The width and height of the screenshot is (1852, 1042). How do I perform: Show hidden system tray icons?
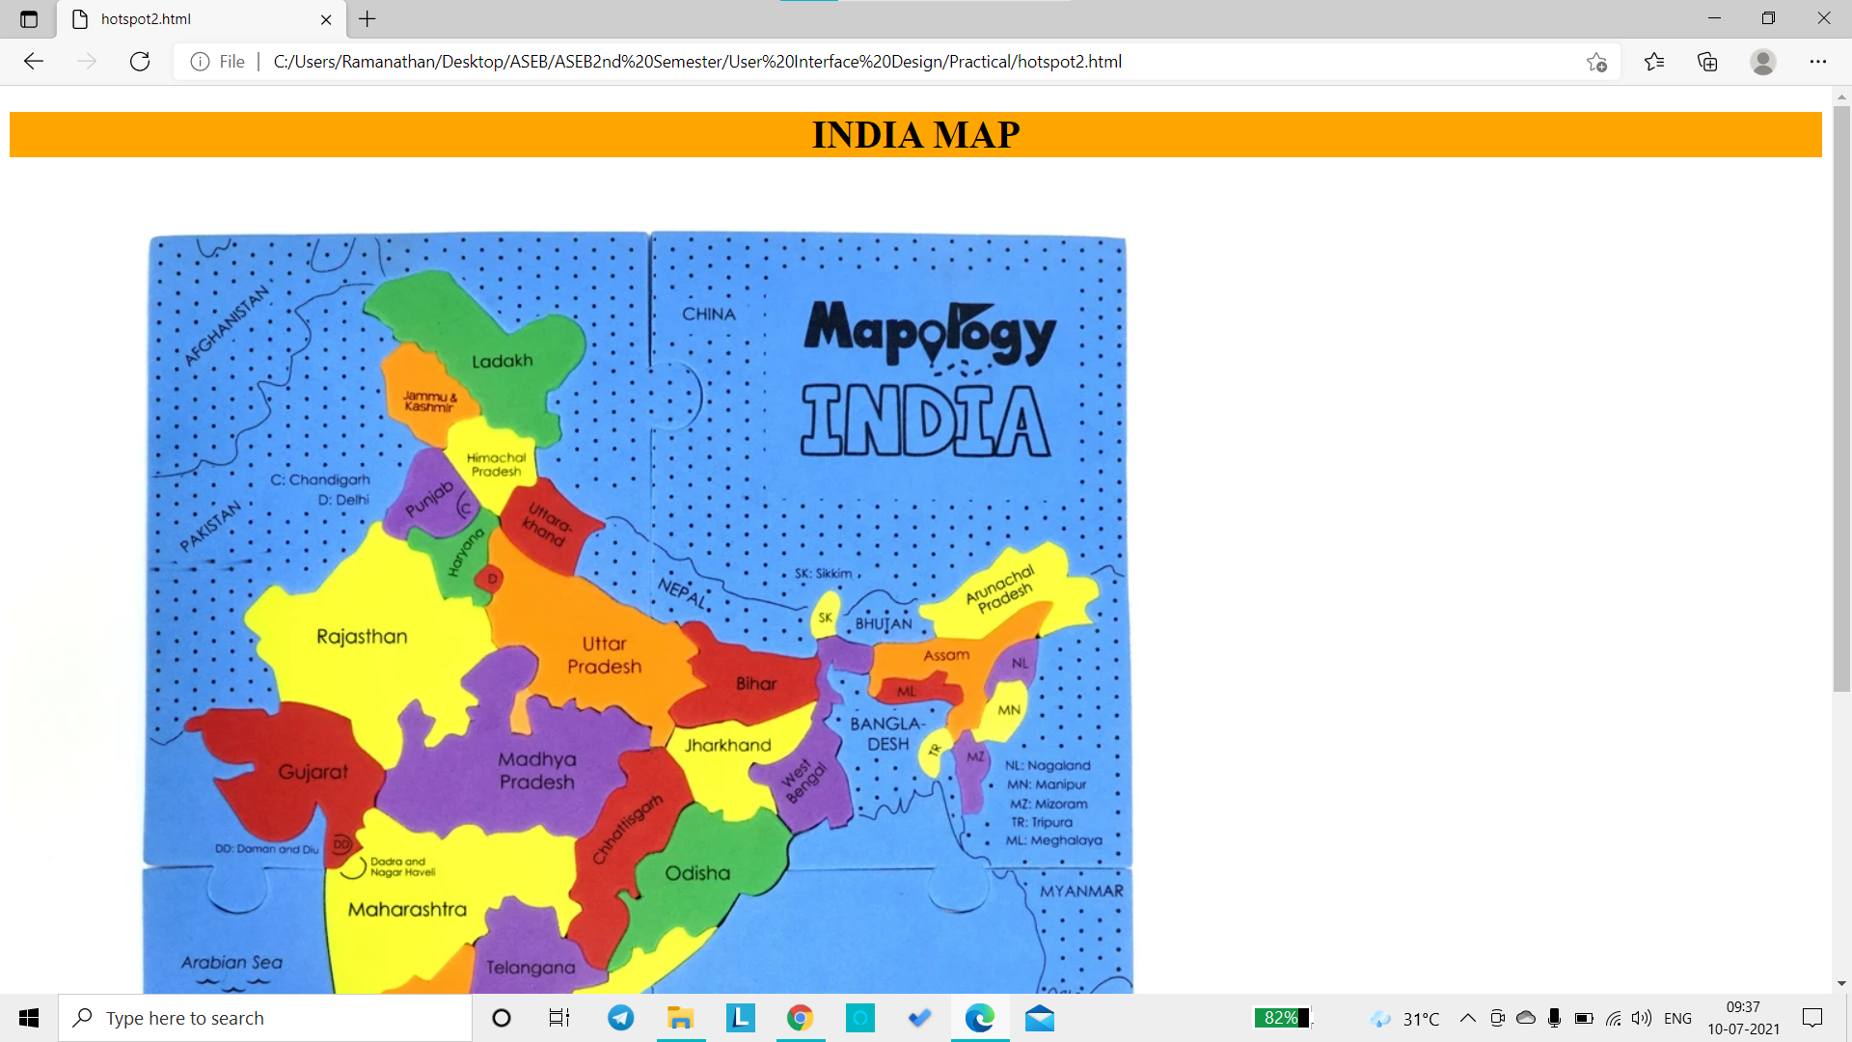pos(1467,1018)
